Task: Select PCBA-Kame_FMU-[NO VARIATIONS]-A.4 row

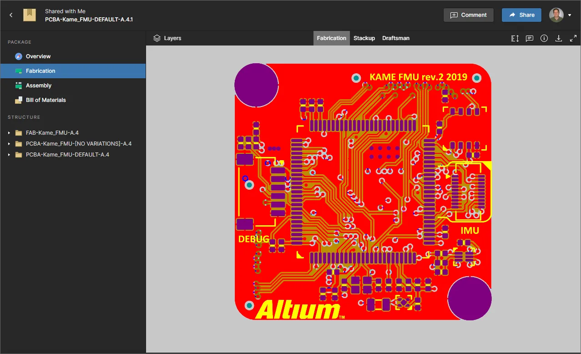Action: (x=73, y=144)
